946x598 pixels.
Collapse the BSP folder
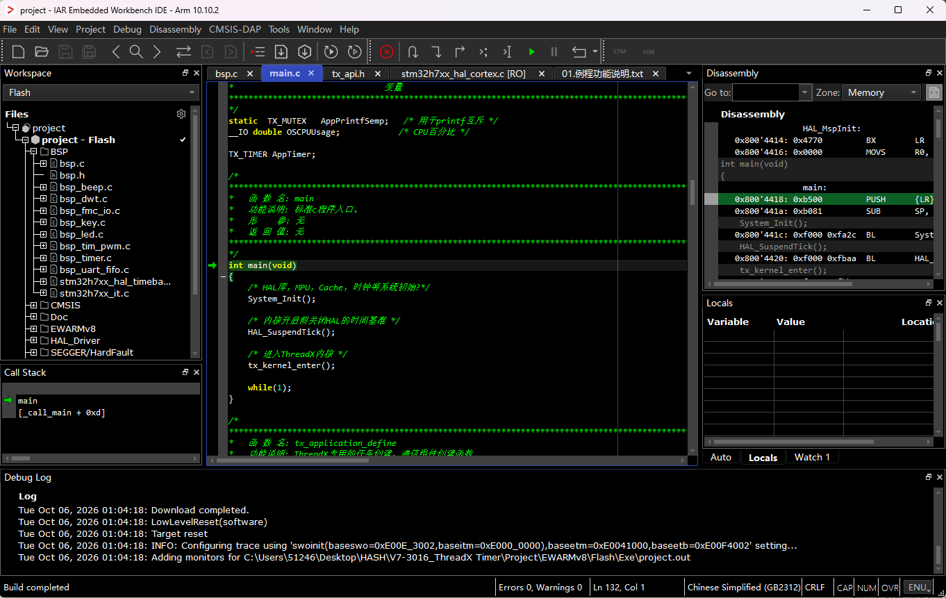point(33,151)
